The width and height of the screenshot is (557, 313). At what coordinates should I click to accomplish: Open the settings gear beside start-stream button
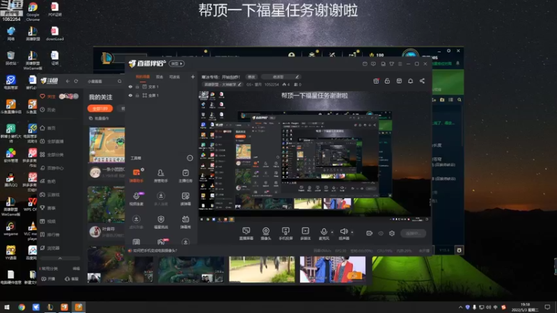[392, 233]
